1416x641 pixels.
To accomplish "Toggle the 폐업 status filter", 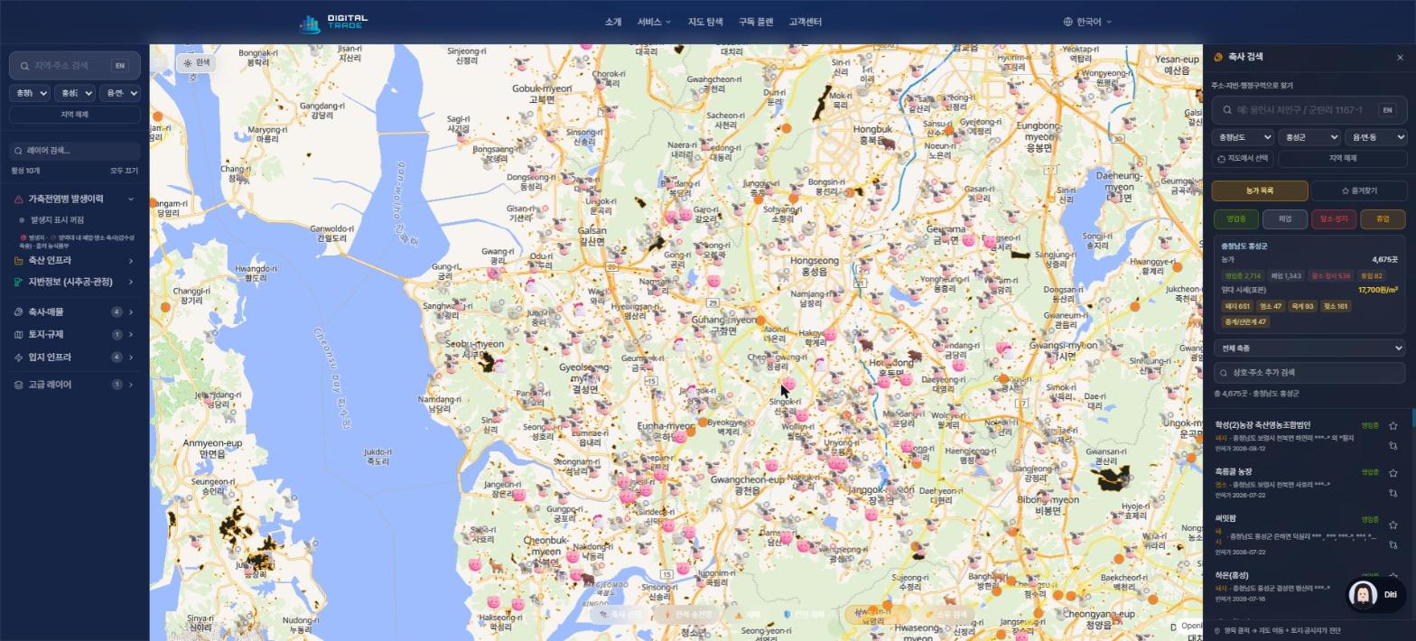I will [x=1285, y=219].
